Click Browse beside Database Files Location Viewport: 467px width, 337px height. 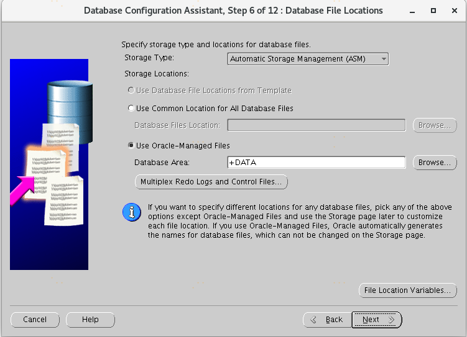pyautogui.click(x=434, y=125)
